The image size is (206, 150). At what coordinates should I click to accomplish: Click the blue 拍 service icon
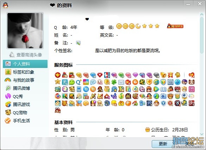pos(86,89)
